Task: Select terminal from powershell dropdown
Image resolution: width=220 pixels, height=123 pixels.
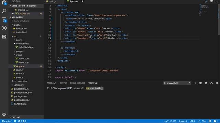Action: coord(177,83)
